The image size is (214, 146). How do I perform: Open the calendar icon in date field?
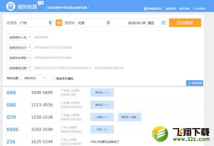163,23
